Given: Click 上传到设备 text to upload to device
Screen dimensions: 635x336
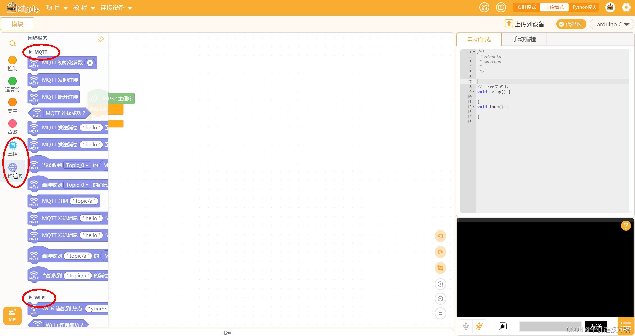Looking at the screenshot, I should (529, 24).
